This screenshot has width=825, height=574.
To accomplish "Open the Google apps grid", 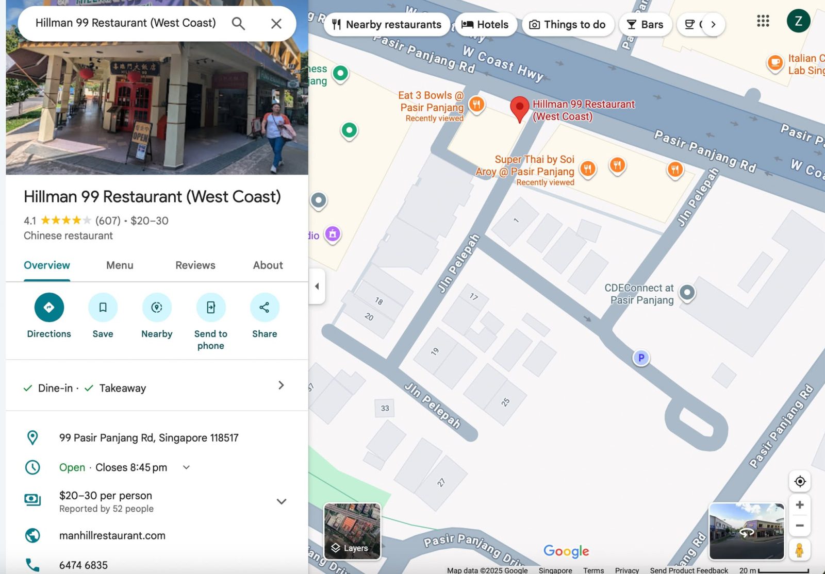I will coord(763,21).
